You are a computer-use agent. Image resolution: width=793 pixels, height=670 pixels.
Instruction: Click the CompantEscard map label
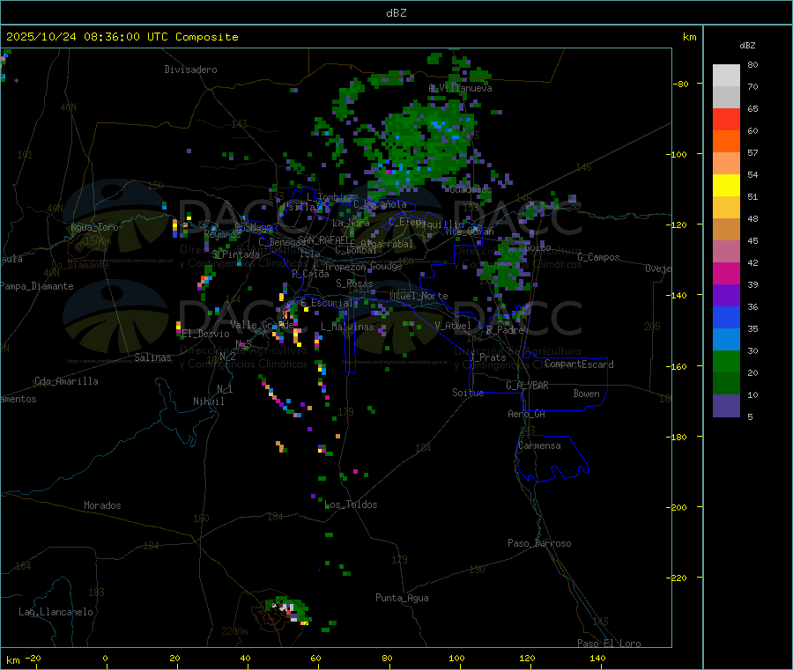coord(579,364)
